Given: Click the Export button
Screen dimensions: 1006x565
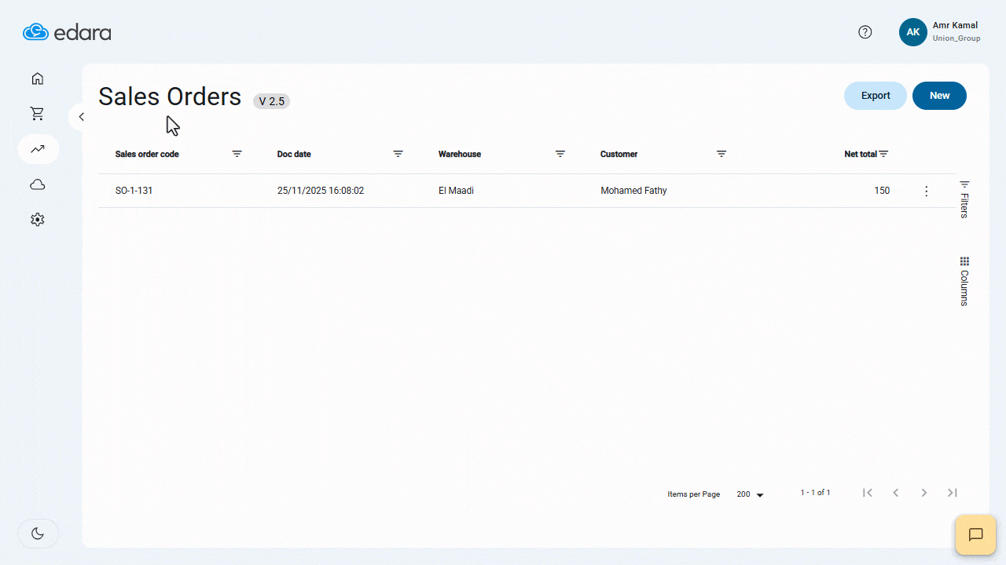Looking at the screenshot, I should (876, 96).
